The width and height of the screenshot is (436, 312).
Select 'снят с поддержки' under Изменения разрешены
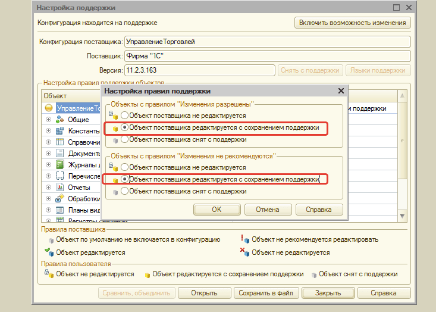124,139
